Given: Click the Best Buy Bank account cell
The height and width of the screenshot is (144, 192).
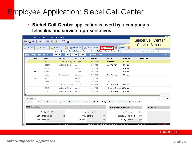Looking at the screenshot, I should tap(65, 75).
